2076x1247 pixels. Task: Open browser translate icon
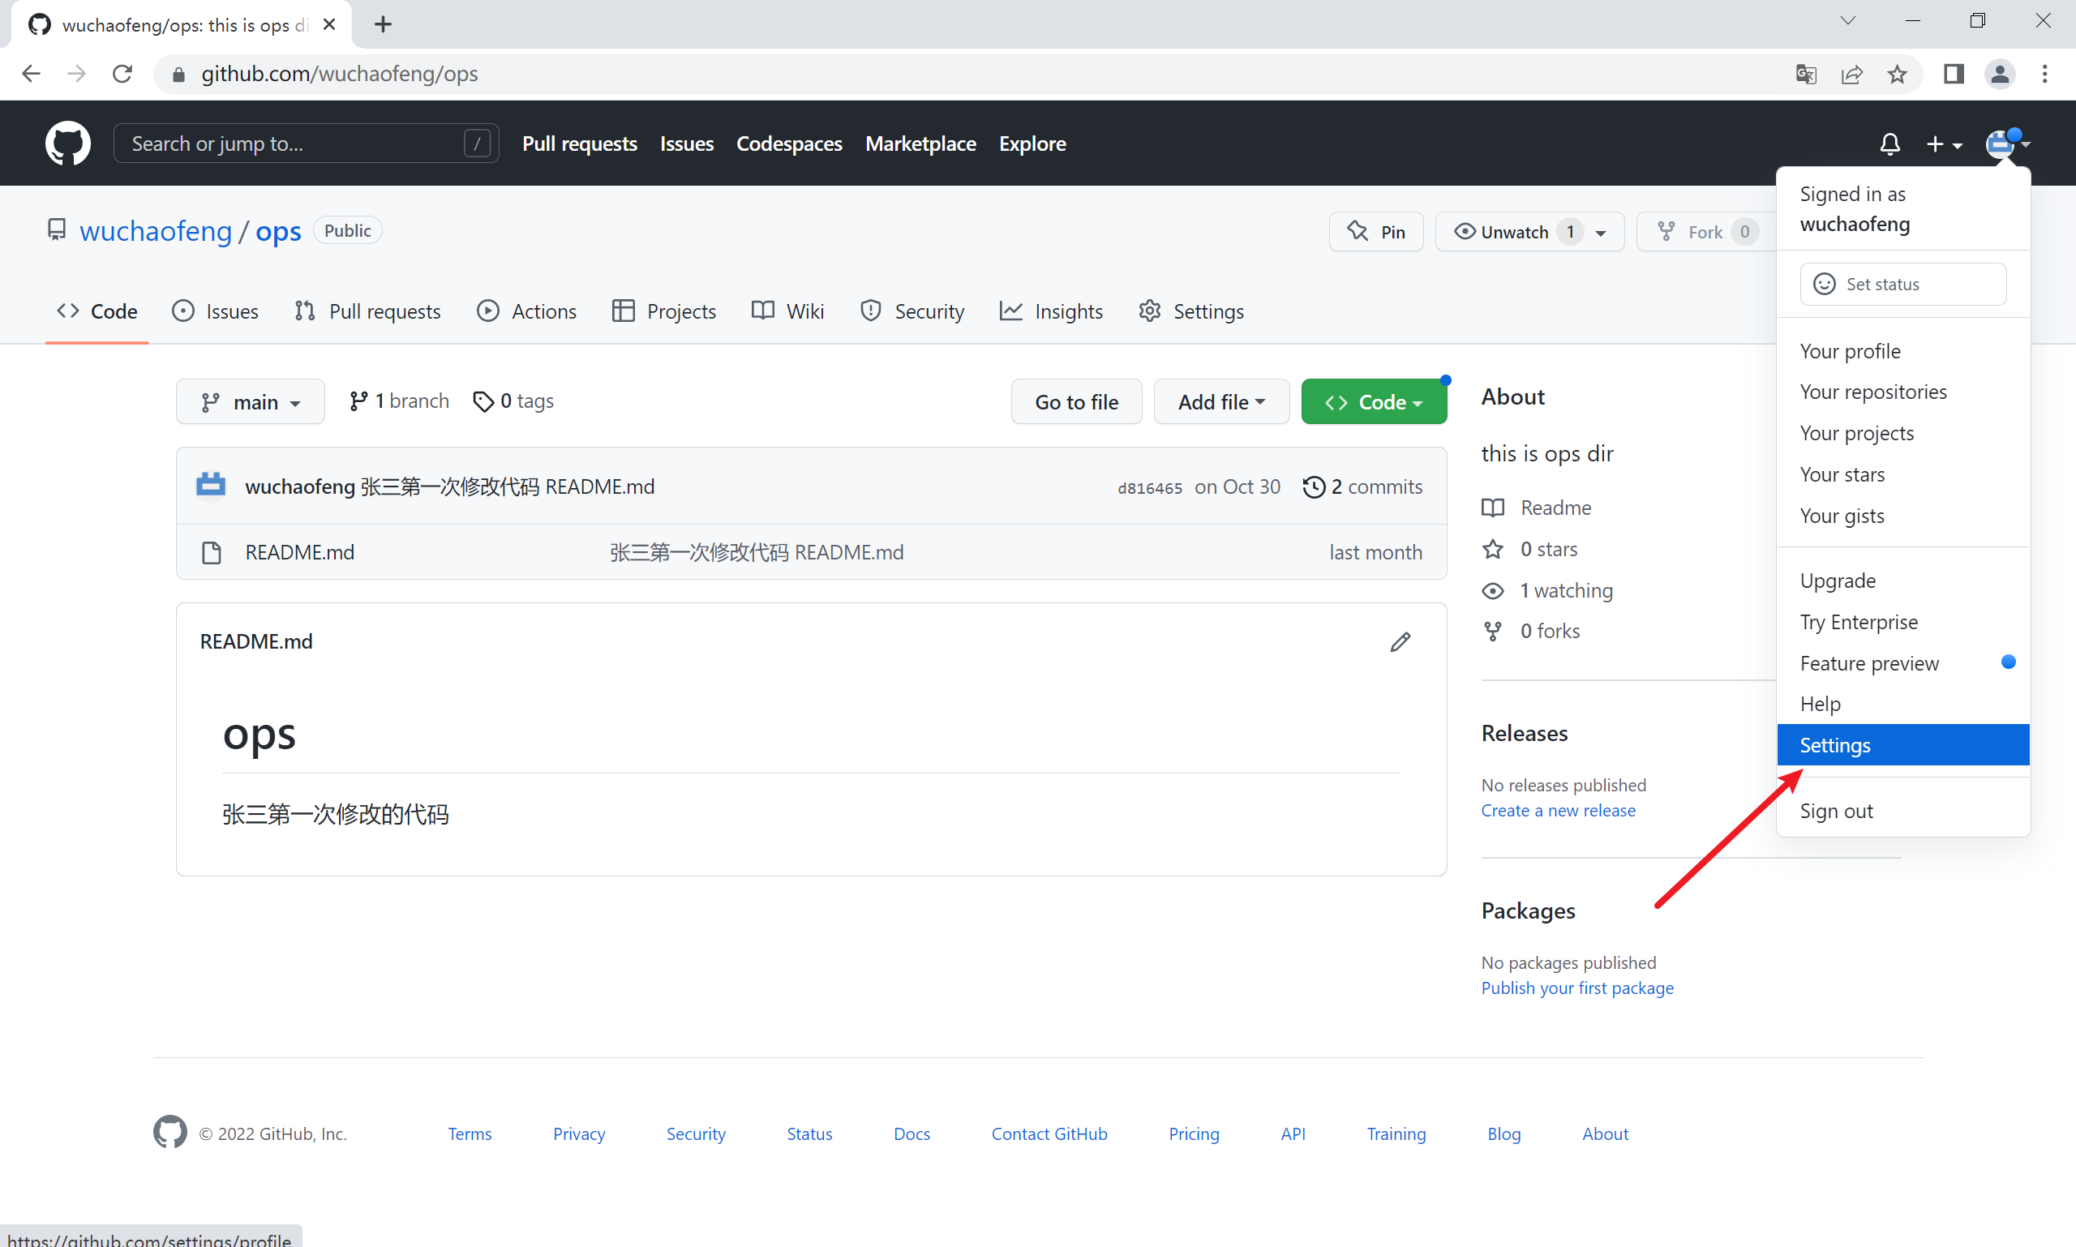[x=1806, y=74]
